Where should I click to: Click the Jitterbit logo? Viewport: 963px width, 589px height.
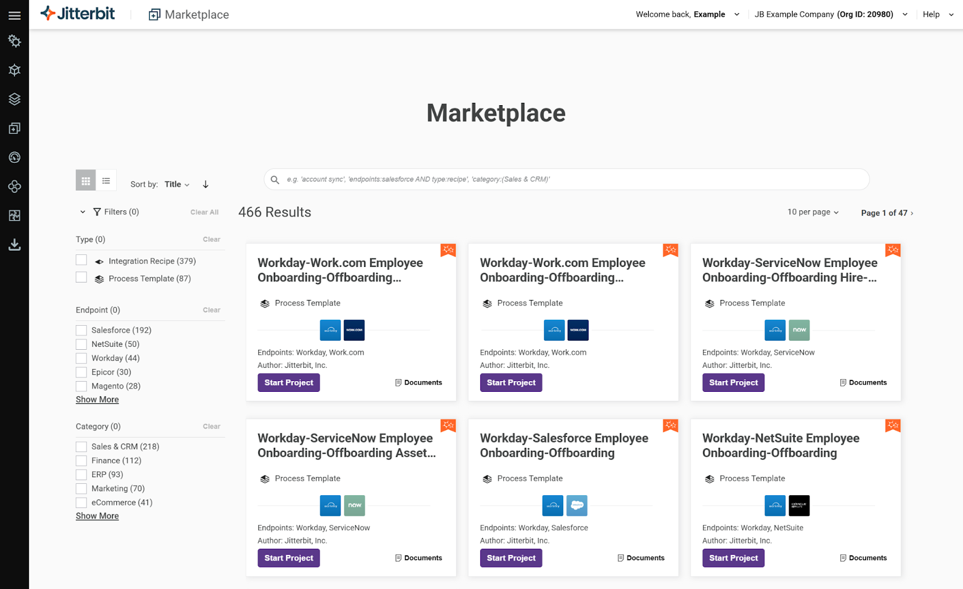[77, 13]
